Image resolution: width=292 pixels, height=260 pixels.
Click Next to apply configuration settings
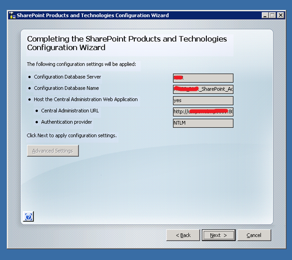coord(219,235)
